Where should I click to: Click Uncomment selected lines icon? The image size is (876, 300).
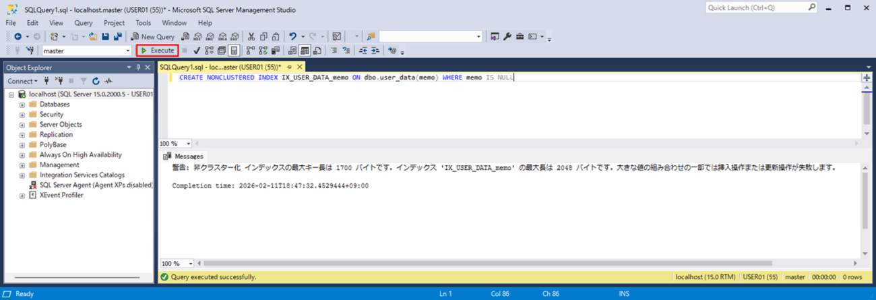[346, 51]
